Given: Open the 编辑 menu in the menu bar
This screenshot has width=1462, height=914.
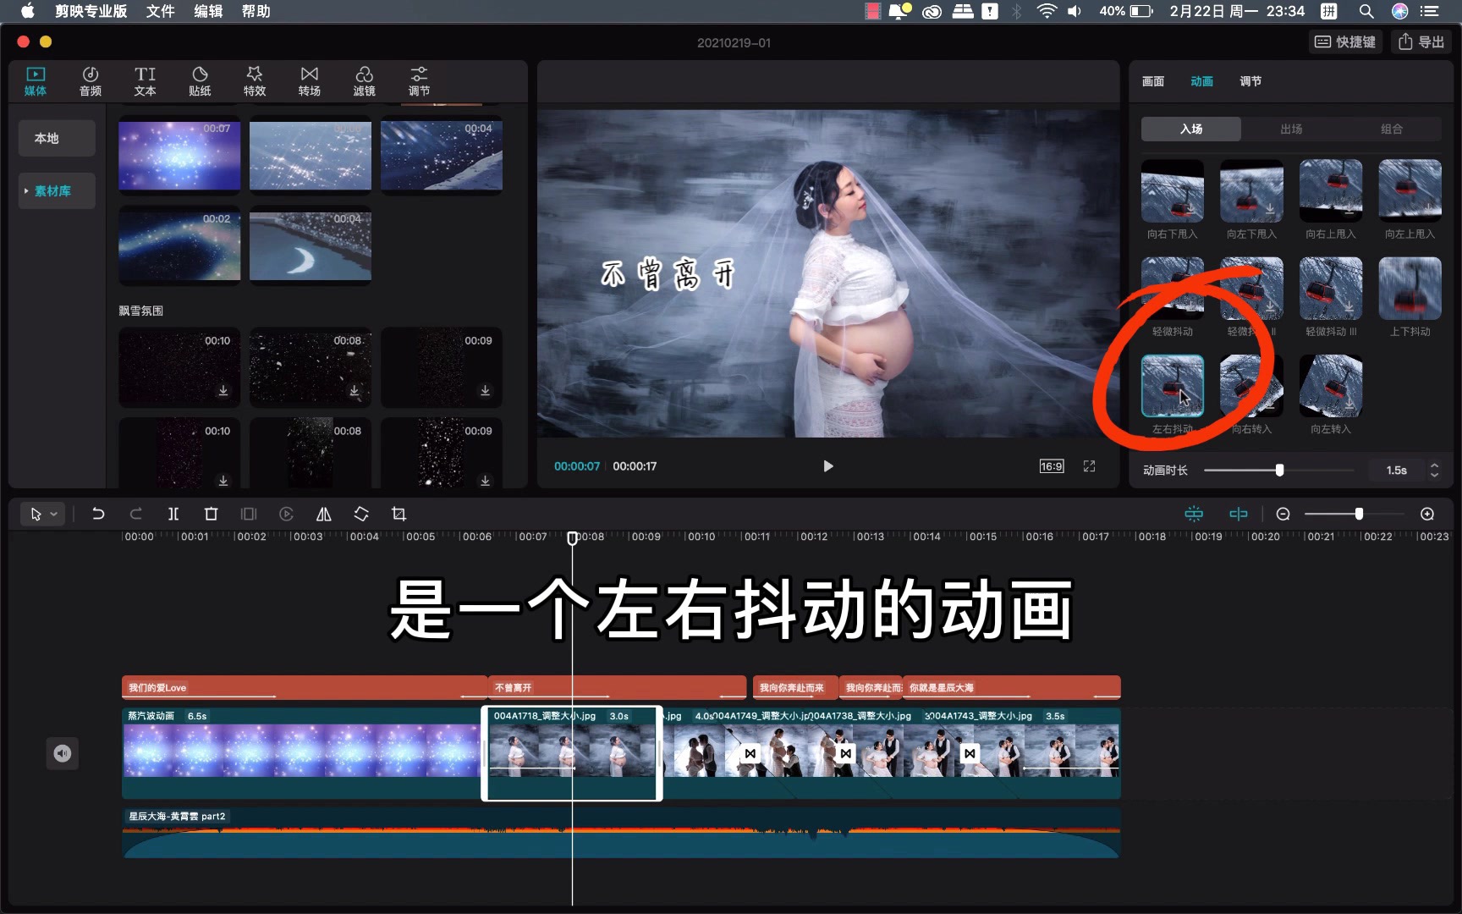Looking at the screenshot, I should pos(207,12).
